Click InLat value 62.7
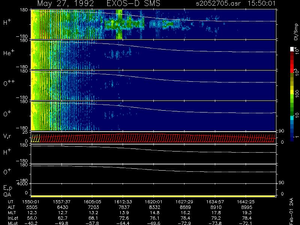Image resolution: width=300 pixels, height=225 pixels. tap(63, 218)
